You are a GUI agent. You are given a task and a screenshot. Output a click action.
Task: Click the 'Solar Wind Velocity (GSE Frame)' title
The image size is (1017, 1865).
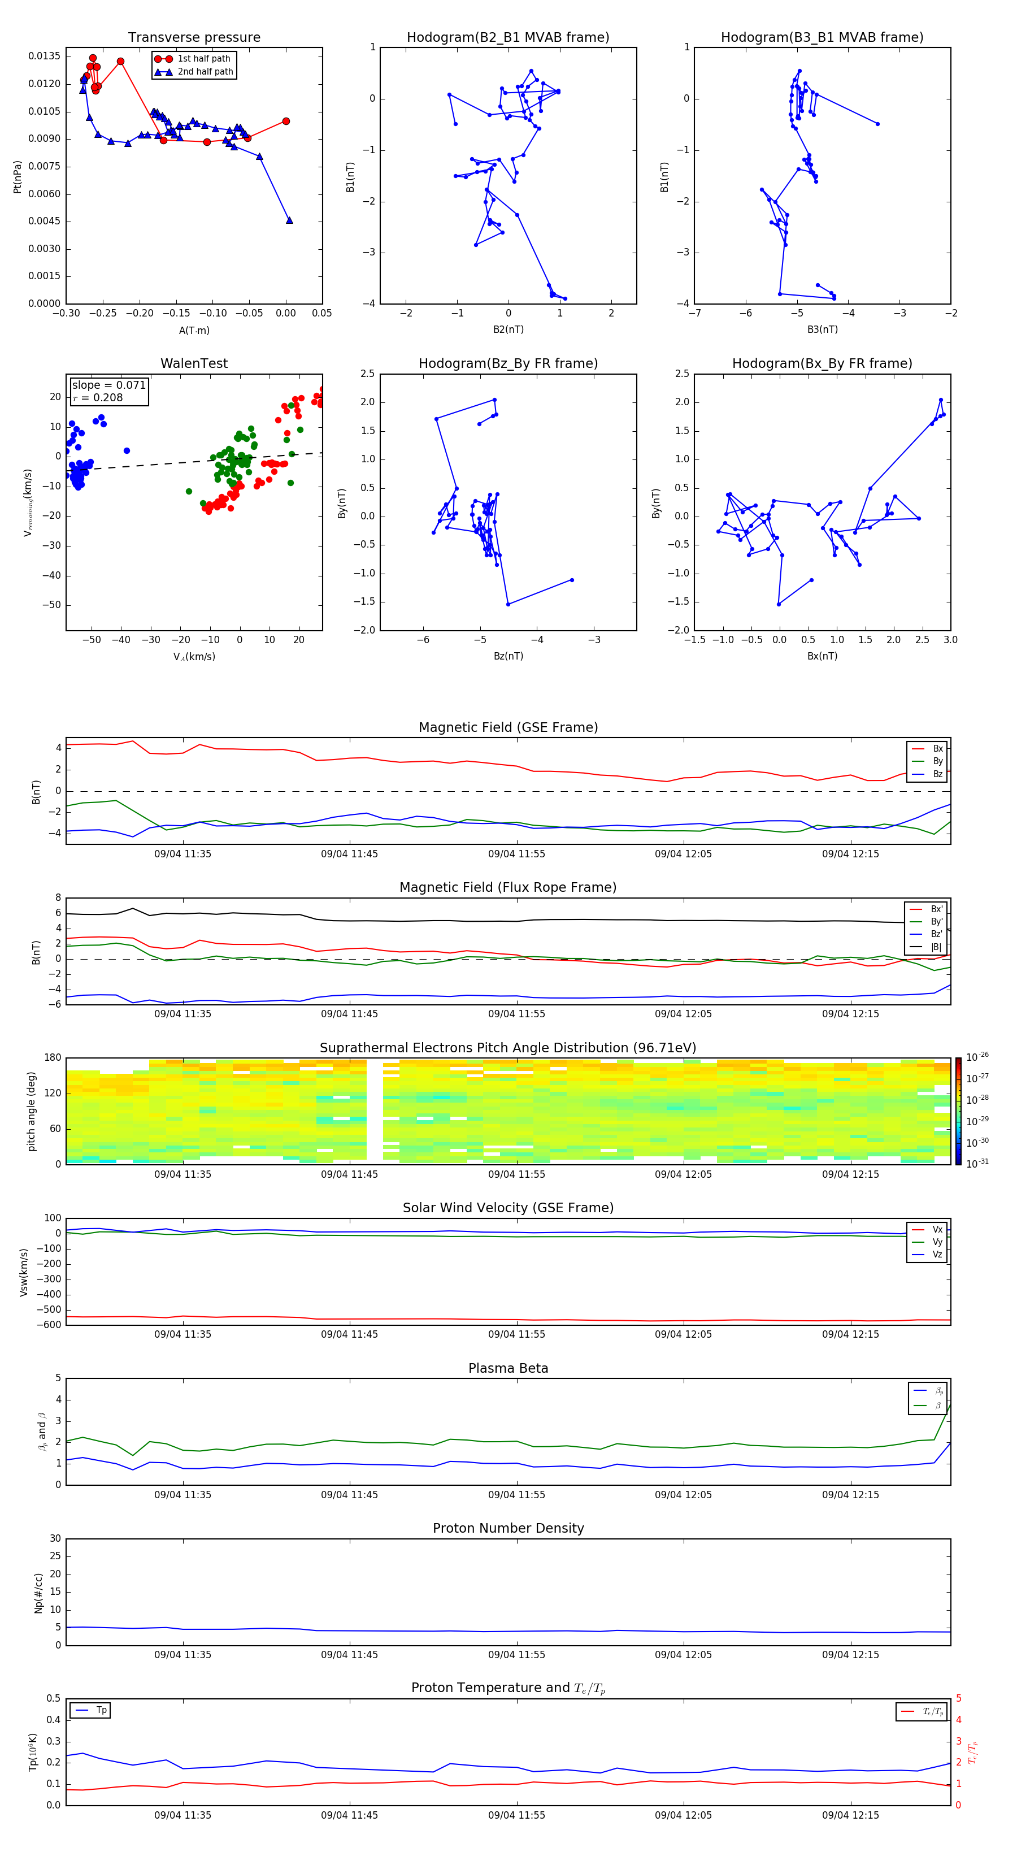pyautogui.click(x=508, y=1208)
